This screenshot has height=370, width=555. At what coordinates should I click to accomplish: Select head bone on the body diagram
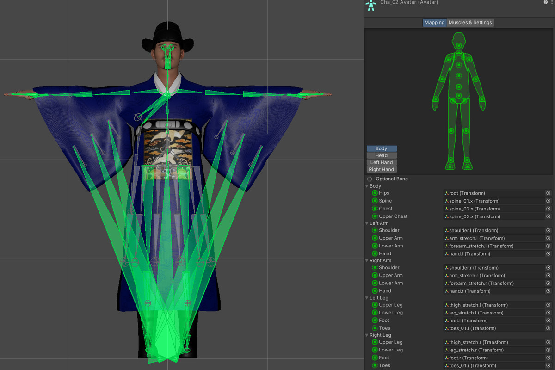459,46
